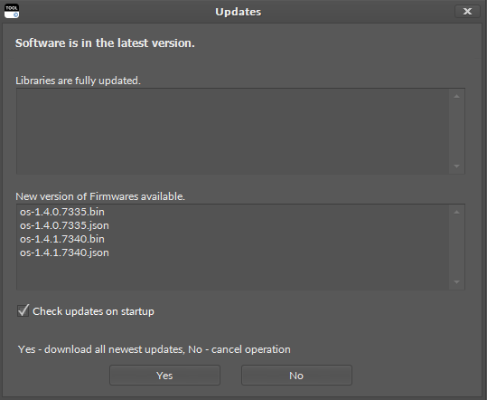487x400 pixels.
Task: Click the libraries list scroll-up arrow
Action: (x=456, y=97)
